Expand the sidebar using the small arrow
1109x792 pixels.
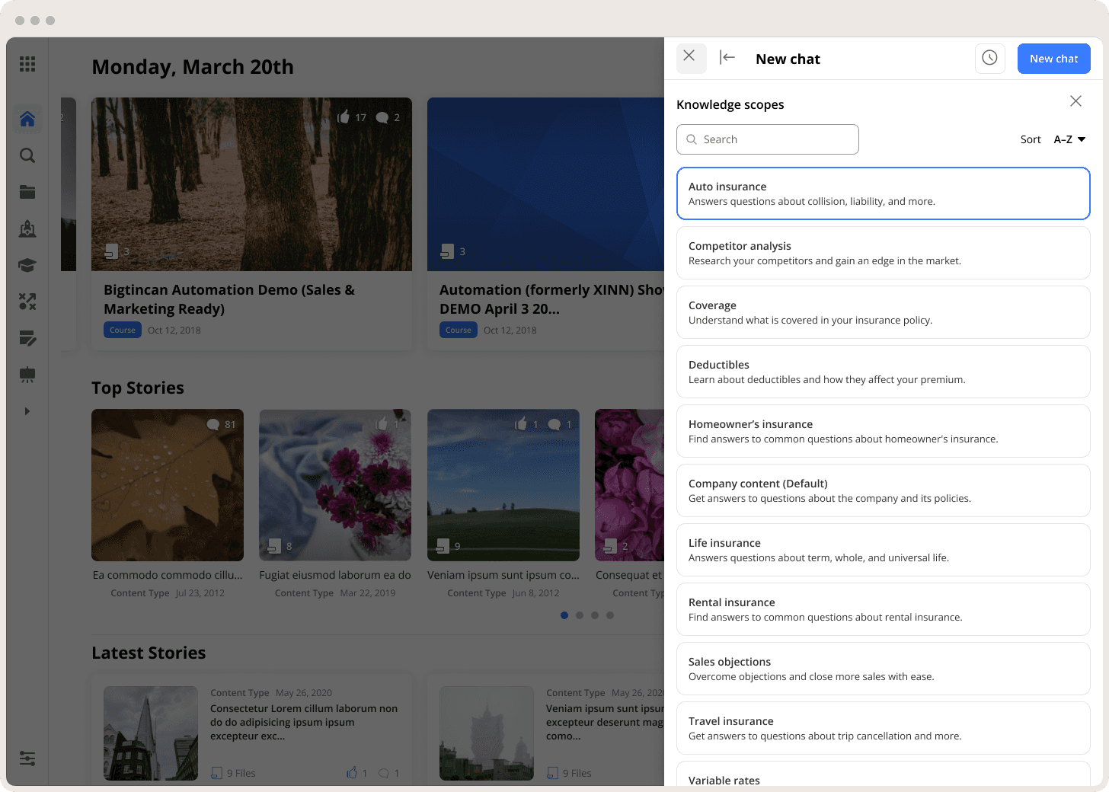[27, 411]
